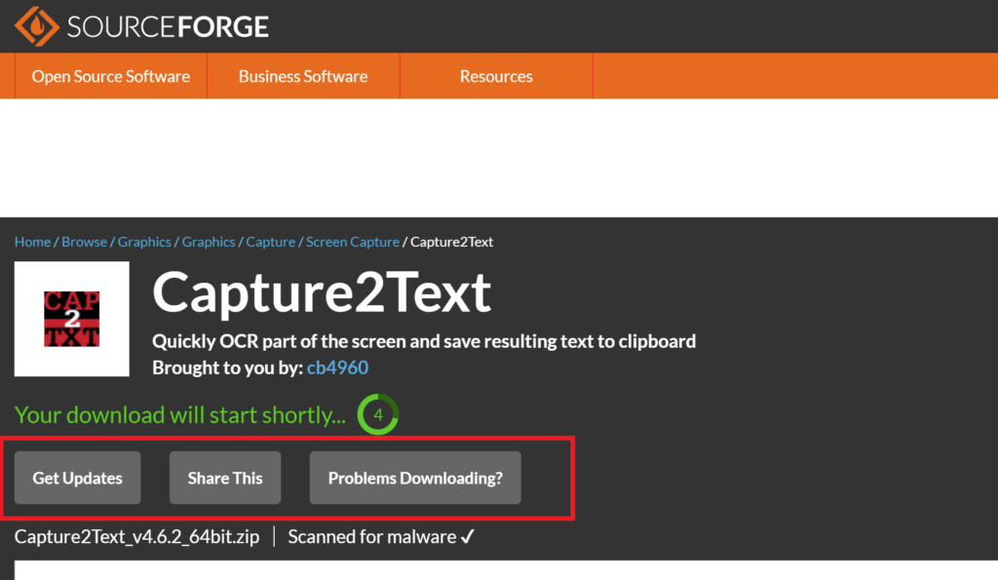Click the green countdown timer circle
The width and height of the screenshot is (998, 580).
click(x=378, y=414)
